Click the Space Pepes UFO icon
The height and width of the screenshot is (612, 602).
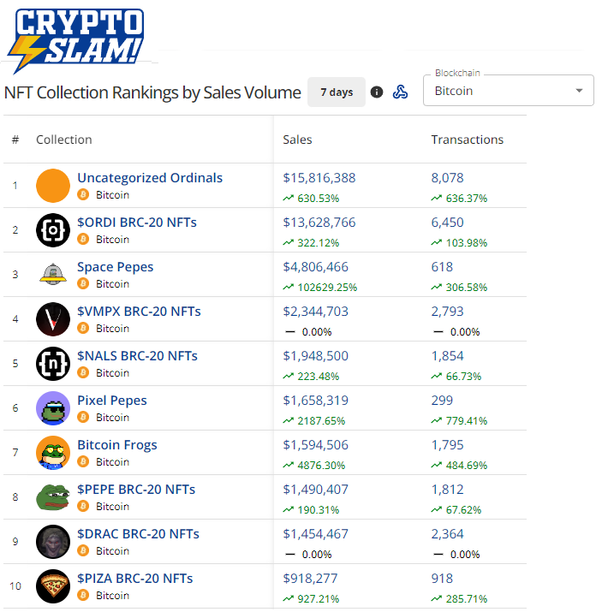[x=53, y=275]
